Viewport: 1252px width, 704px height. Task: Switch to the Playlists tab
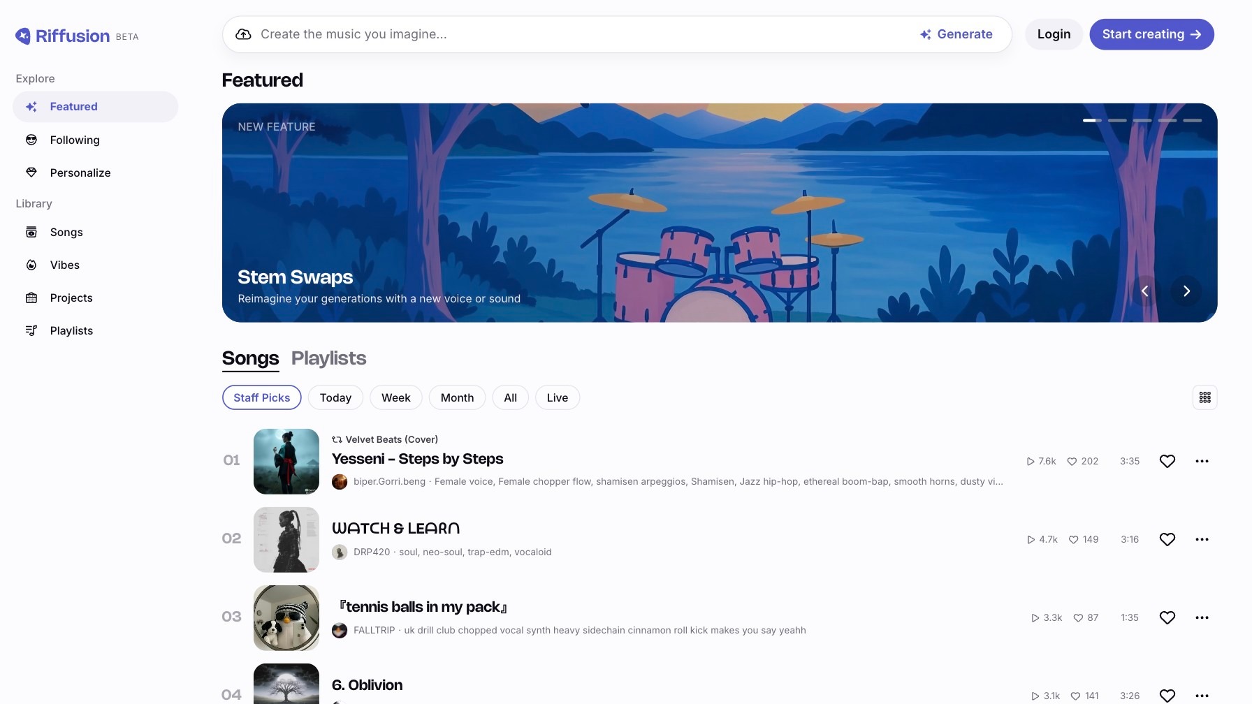pos(328,358)
